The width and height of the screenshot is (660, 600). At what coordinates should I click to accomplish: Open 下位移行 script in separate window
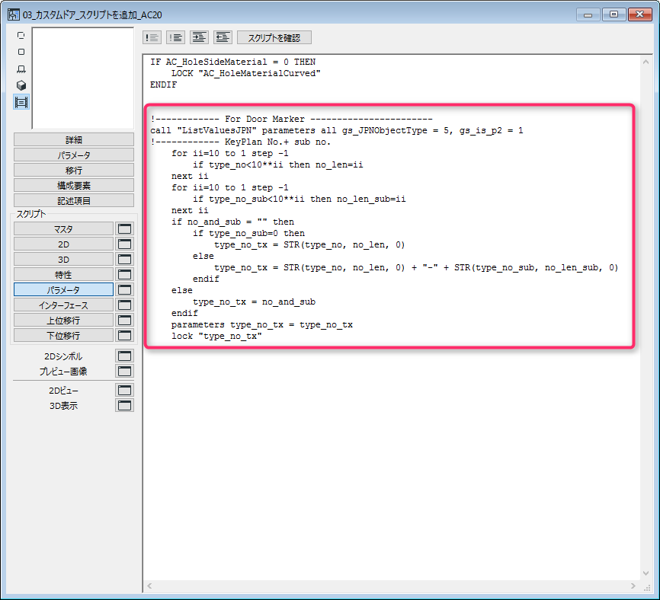click(124, 335)
